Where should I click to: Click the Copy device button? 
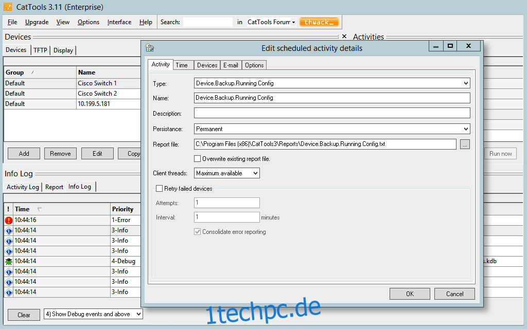[x=130, y=153]
